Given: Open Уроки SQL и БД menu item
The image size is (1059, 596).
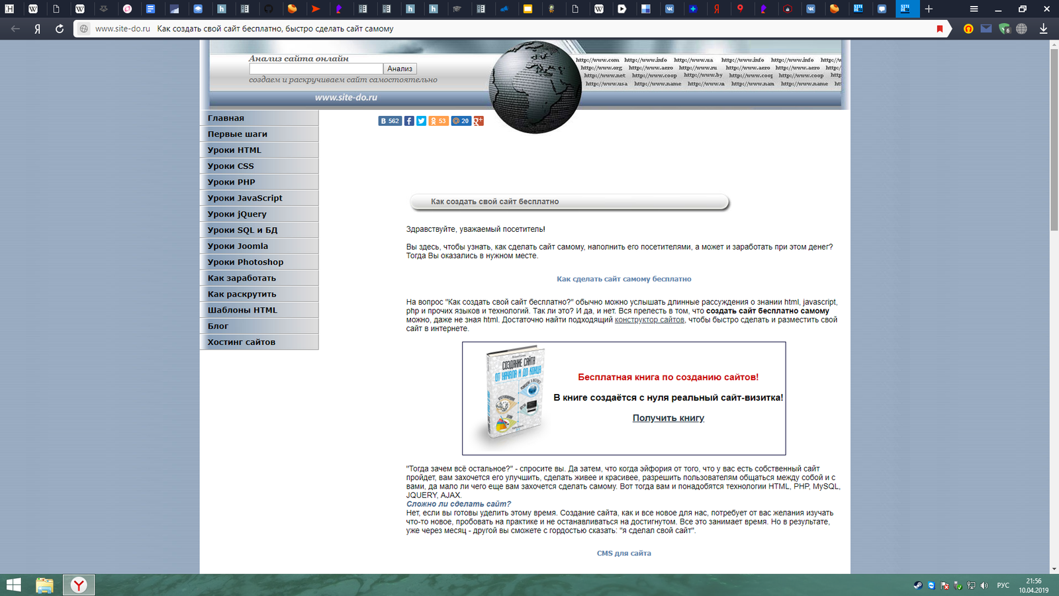Looking at the screenshot, I should (259, 230).
